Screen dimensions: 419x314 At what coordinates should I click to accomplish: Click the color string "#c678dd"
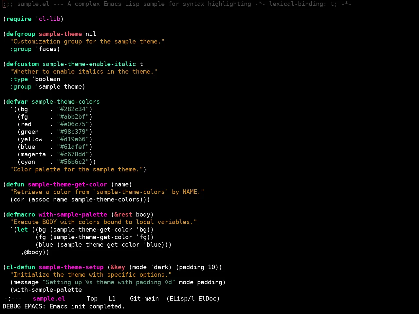(x=73, y=154)
